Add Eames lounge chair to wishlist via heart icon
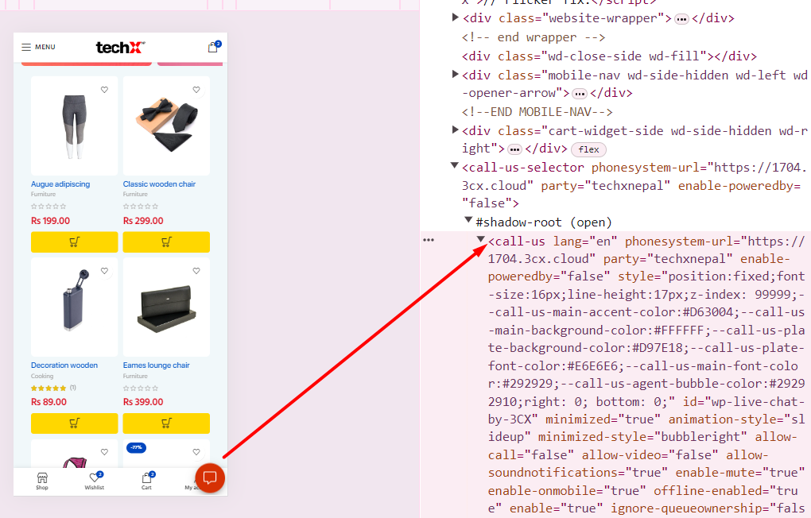 tap(196, 271)
